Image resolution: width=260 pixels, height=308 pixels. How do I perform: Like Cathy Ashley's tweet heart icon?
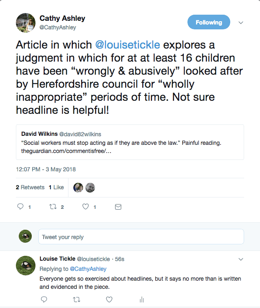point(86,207)
